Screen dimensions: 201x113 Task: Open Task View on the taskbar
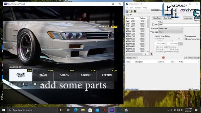(68, 110)
